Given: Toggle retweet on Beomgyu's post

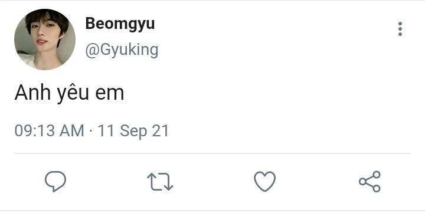Looking at the screenshot, I should [x=160, y=182].
